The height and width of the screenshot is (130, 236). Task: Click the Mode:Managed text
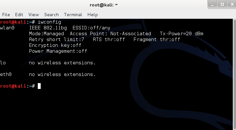46,34
